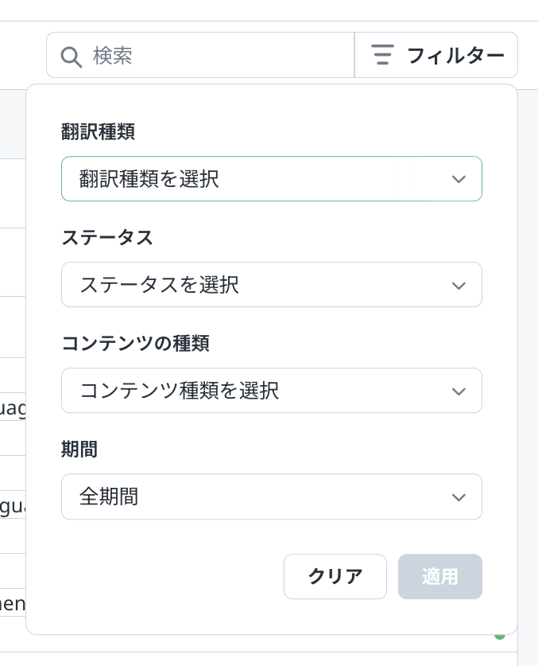
Task: Focus the 検索 search field
Action: pyautogui.click(x=200, y=55)
